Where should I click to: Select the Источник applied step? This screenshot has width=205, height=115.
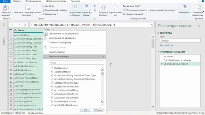click(168, 57)
